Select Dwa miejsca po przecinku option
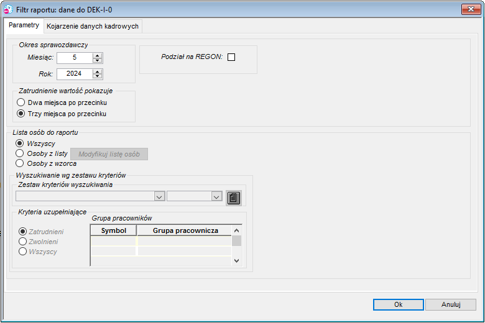Viewport: 485px width, 323px height. (x=21, y=102)
